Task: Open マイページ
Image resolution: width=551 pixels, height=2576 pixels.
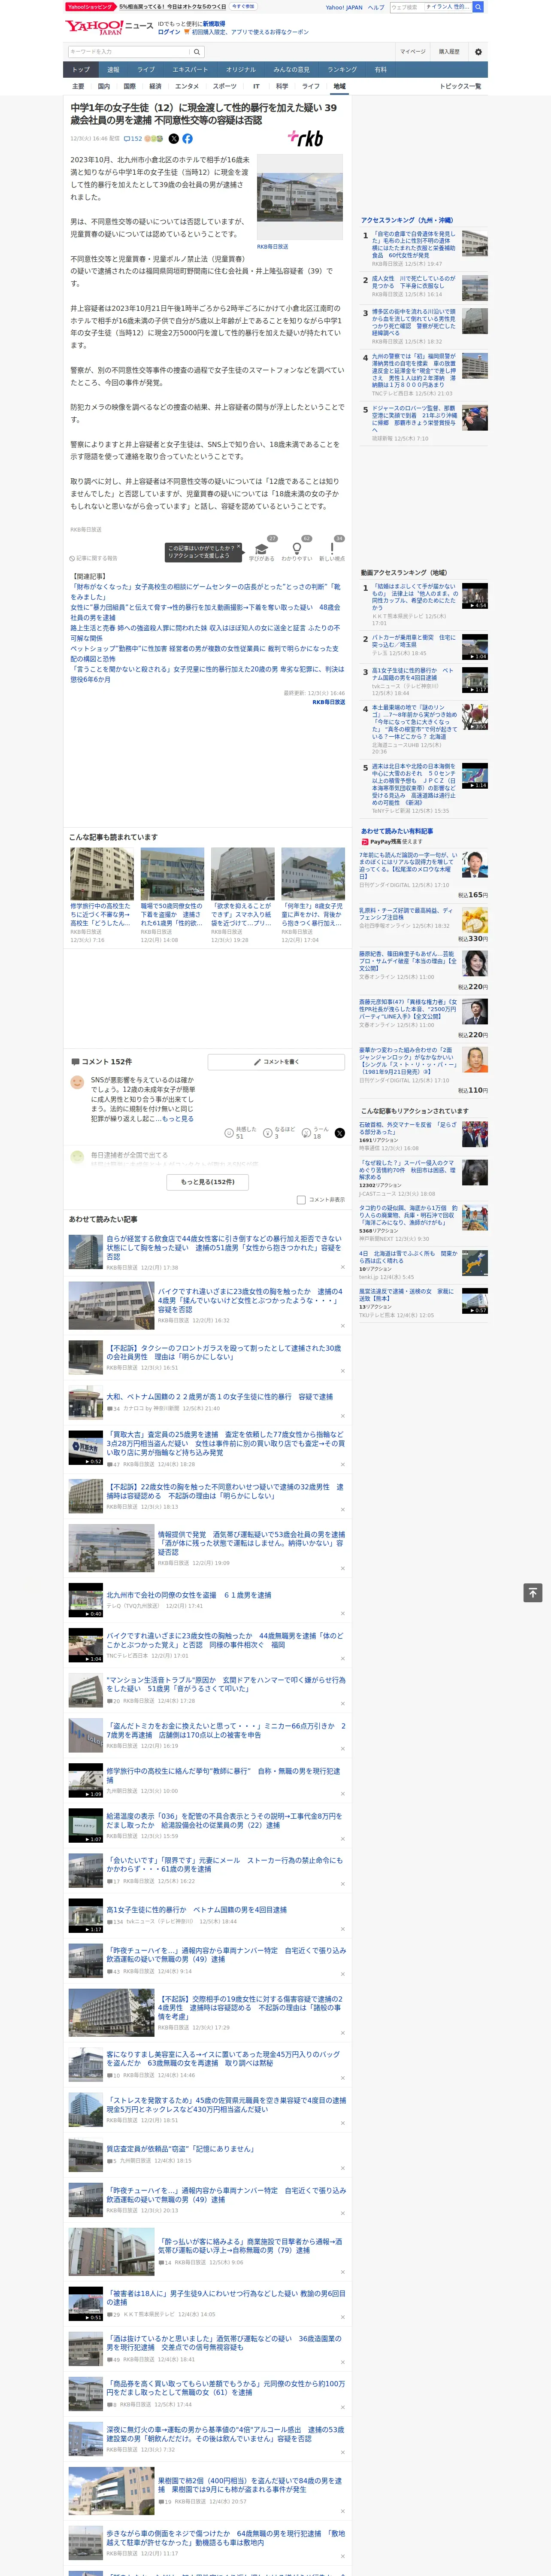Action: click(x=413, y=52)
